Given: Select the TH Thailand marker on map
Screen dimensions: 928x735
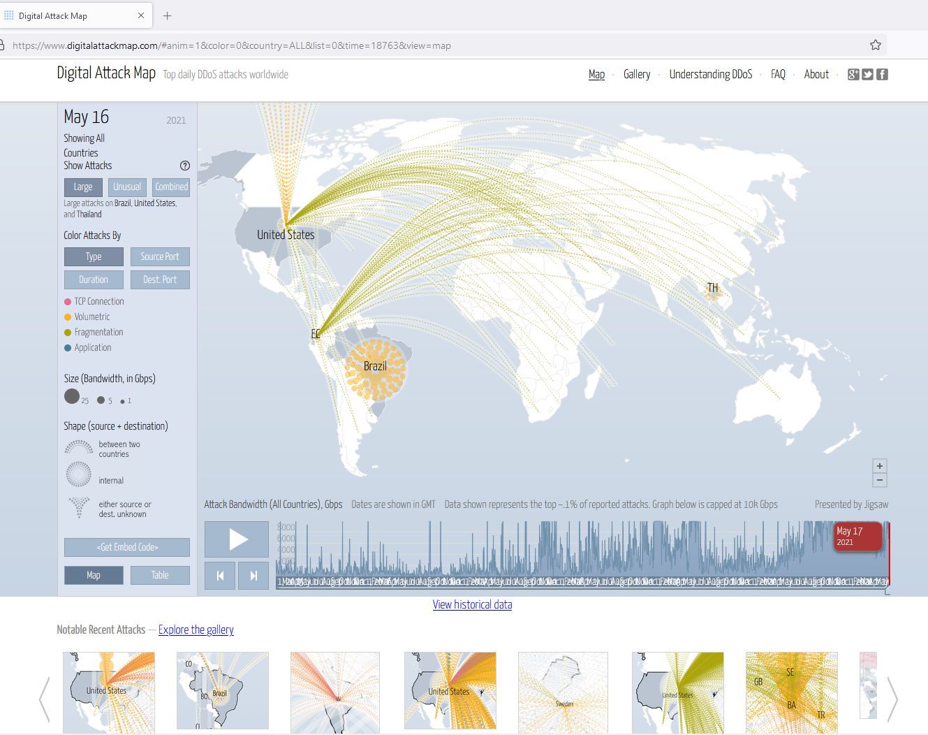Looking at the screenshot, I should (x=712, y=290).
